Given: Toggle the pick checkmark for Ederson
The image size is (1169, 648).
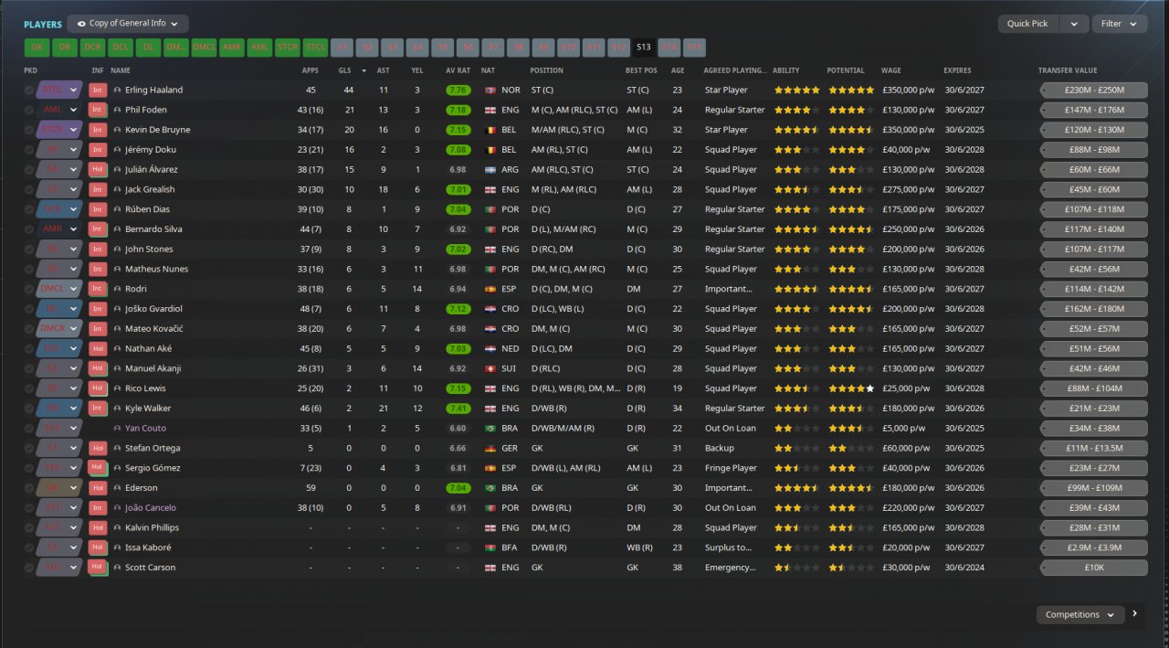Looking at the screenshot, I should pos(29,488).
